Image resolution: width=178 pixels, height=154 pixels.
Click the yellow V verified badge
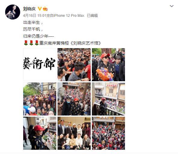click(x=40, y=9)
